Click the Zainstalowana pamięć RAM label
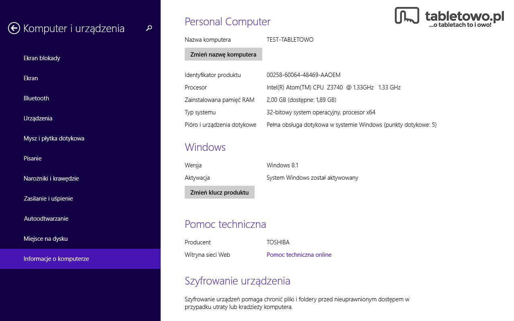This screenshot has height=321, width=514. pyautogui.click(x=220, y=100)
